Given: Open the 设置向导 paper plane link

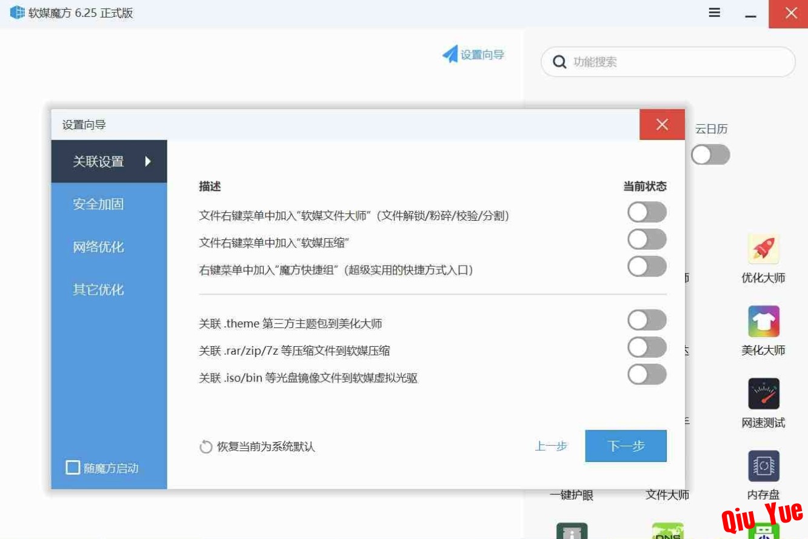Looking at the screenshot, I should pos(473,55).
